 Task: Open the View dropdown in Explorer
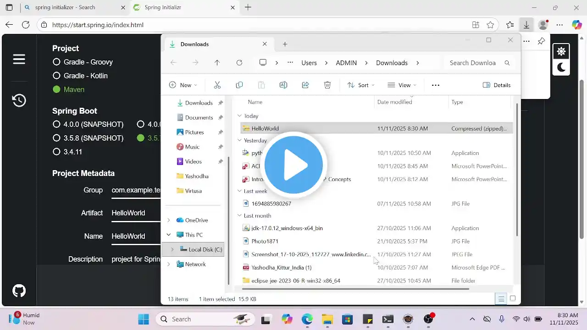coord(402,85)
